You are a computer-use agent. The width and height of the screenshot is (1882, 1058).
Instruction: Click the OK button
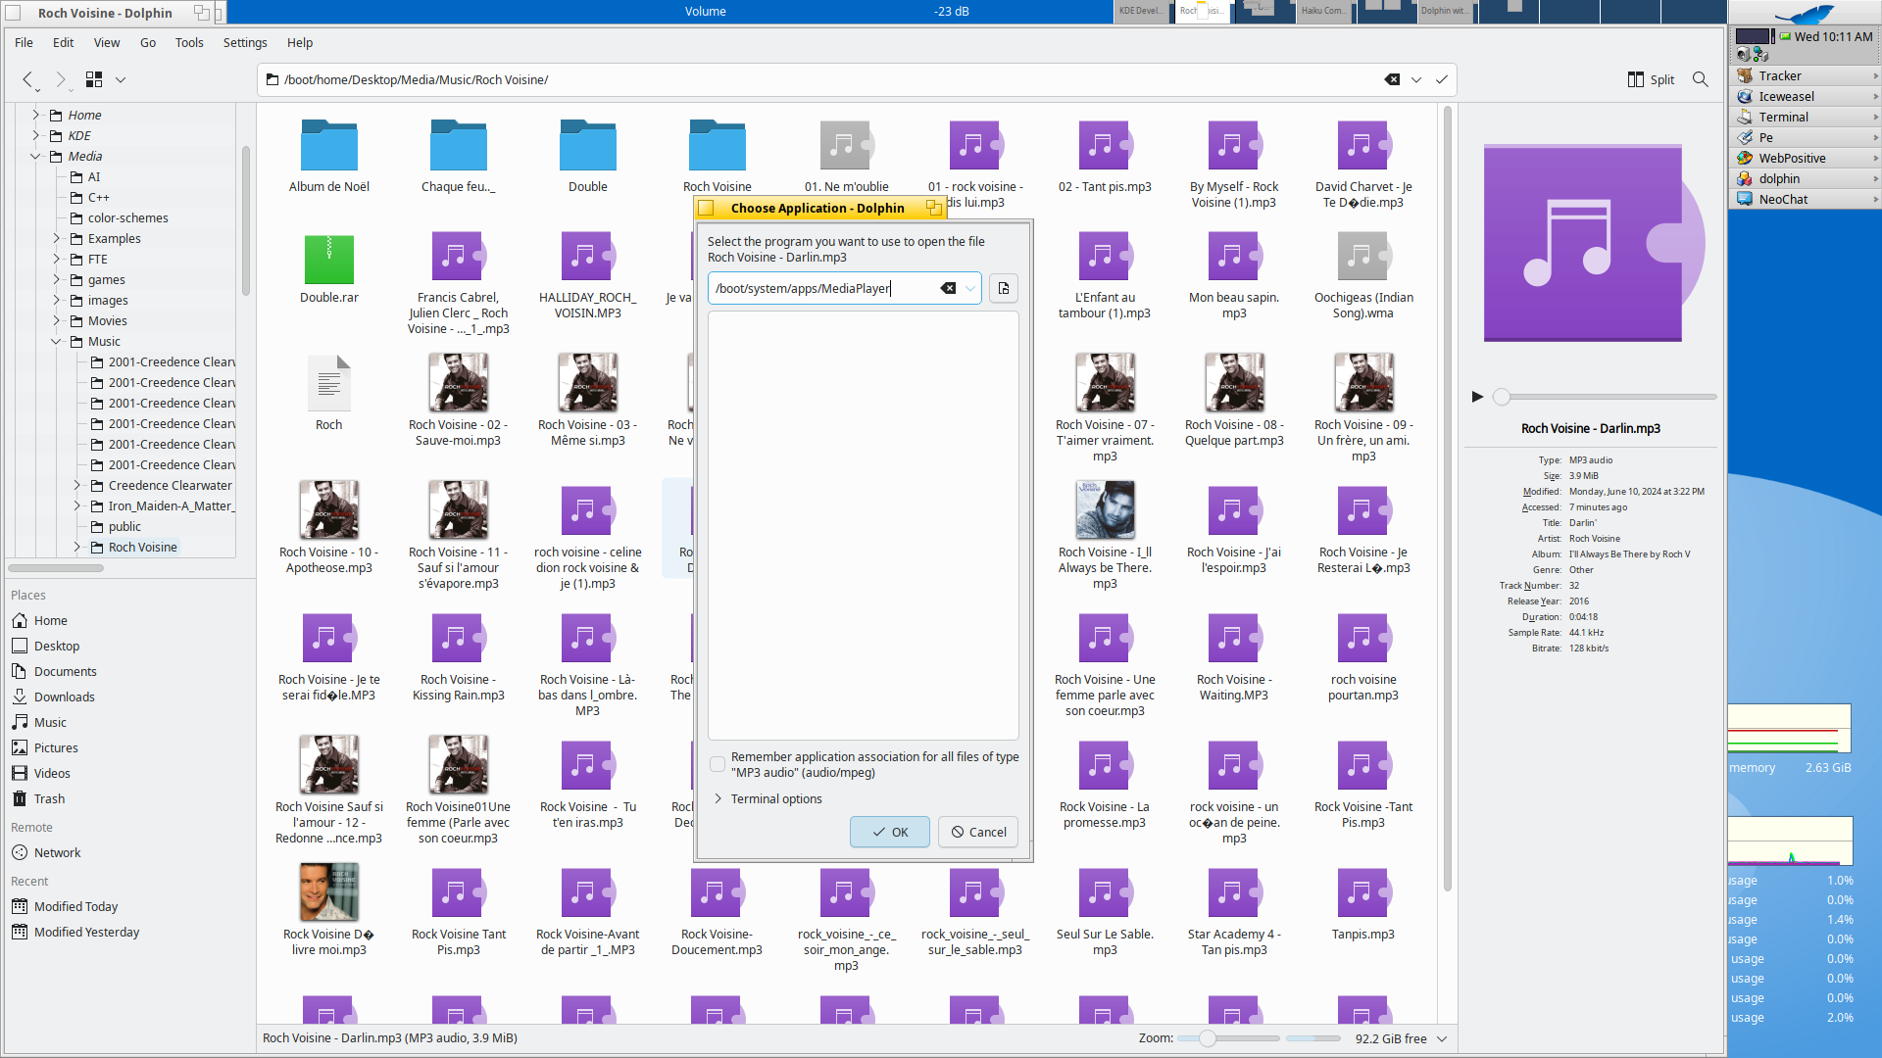click(x=889, y=832)
